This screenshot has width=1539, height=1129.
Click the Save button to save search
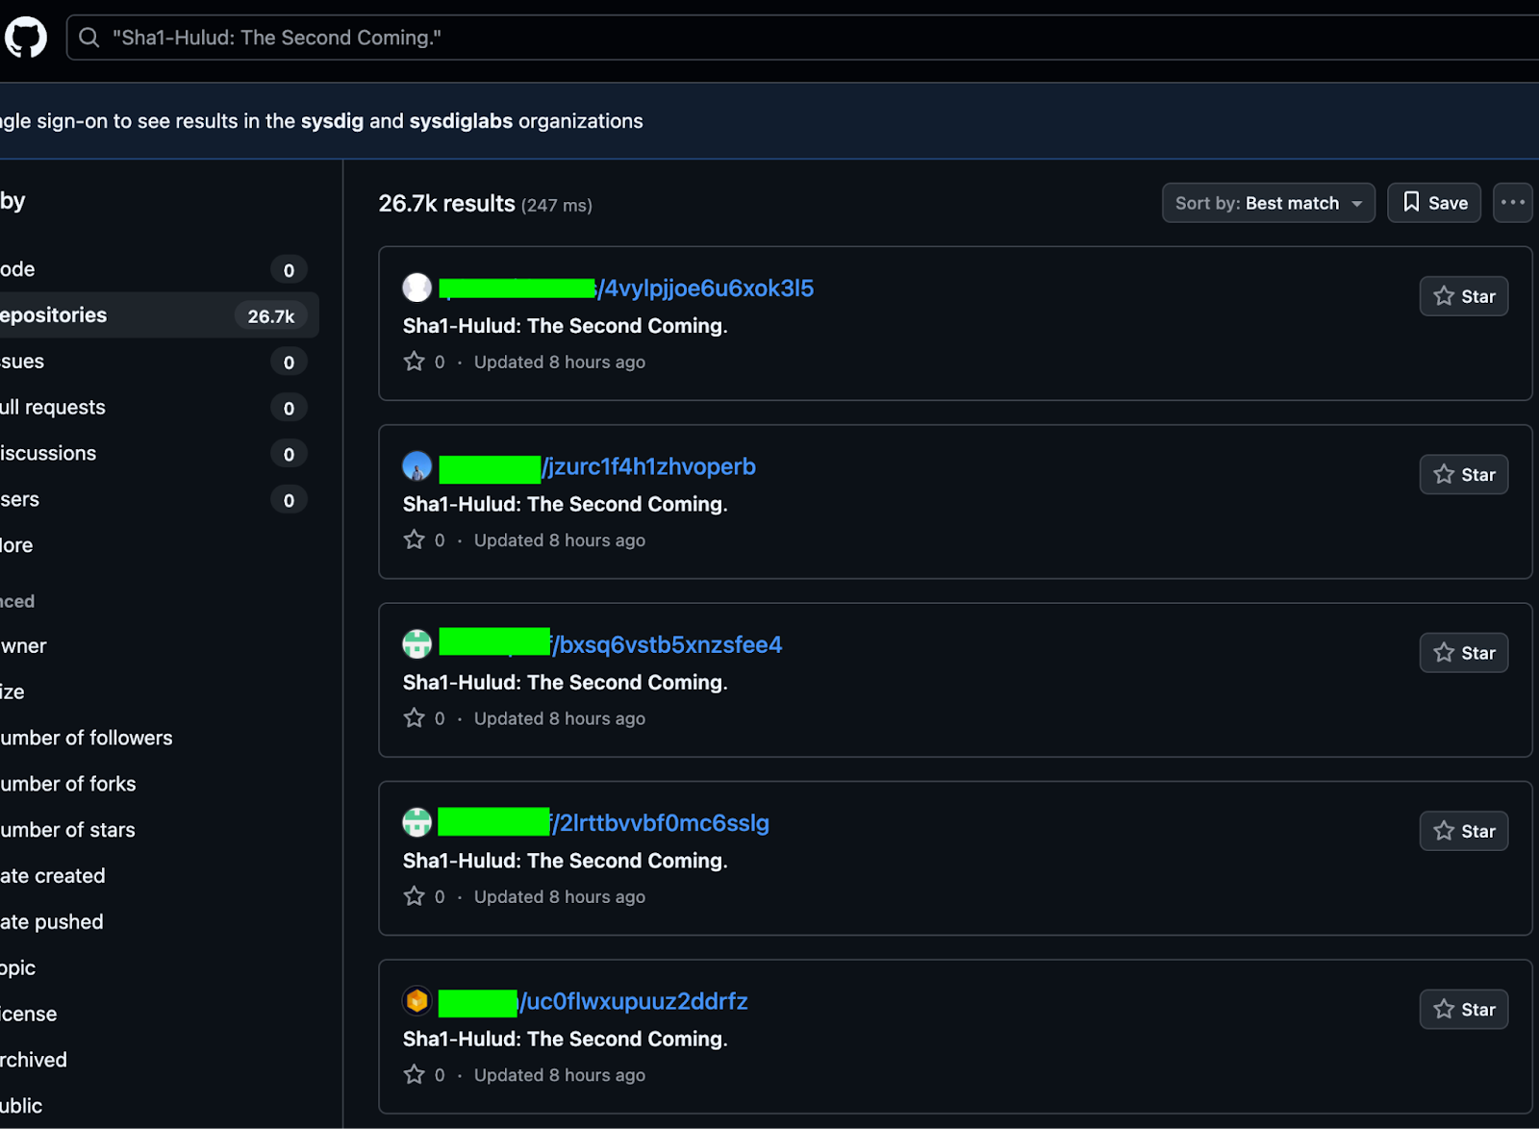(x=1434, y=202)
